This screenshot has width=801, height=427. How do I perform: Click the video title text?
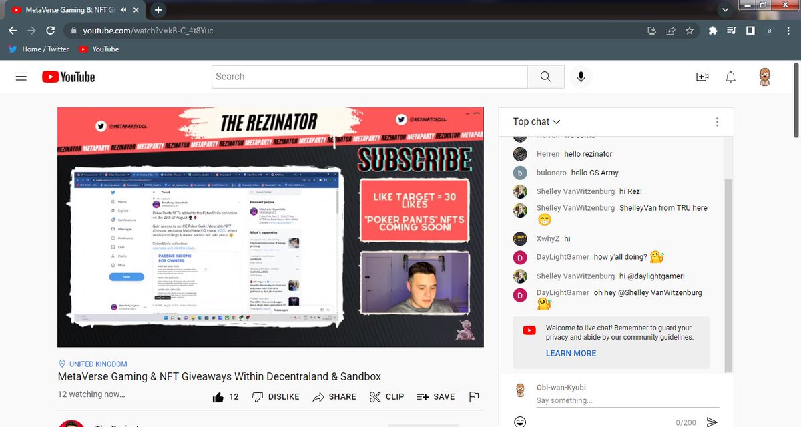pyautogui.click(x=220, y=376)
